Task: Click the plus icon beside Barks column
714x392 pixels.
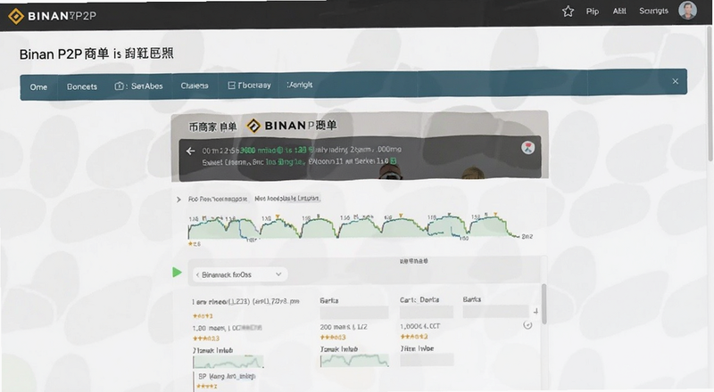Action: tap(536, 312)
